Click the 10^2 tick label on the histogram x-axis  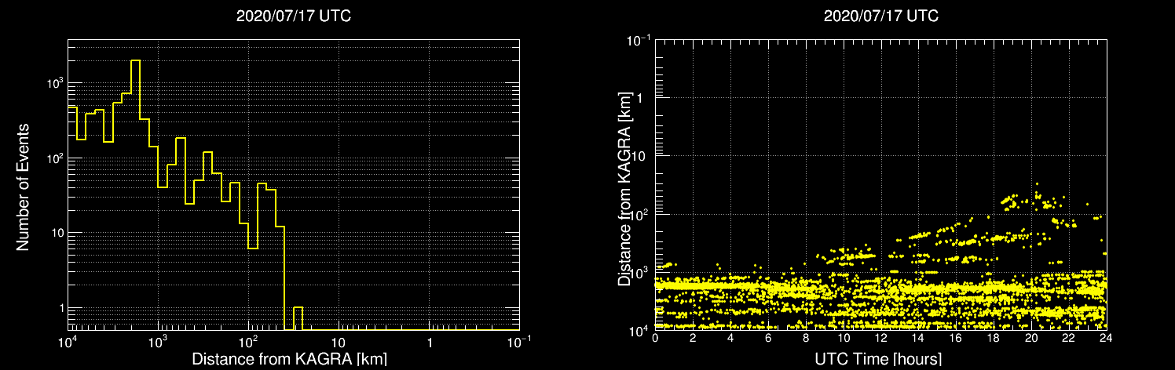tap(249, 343)
